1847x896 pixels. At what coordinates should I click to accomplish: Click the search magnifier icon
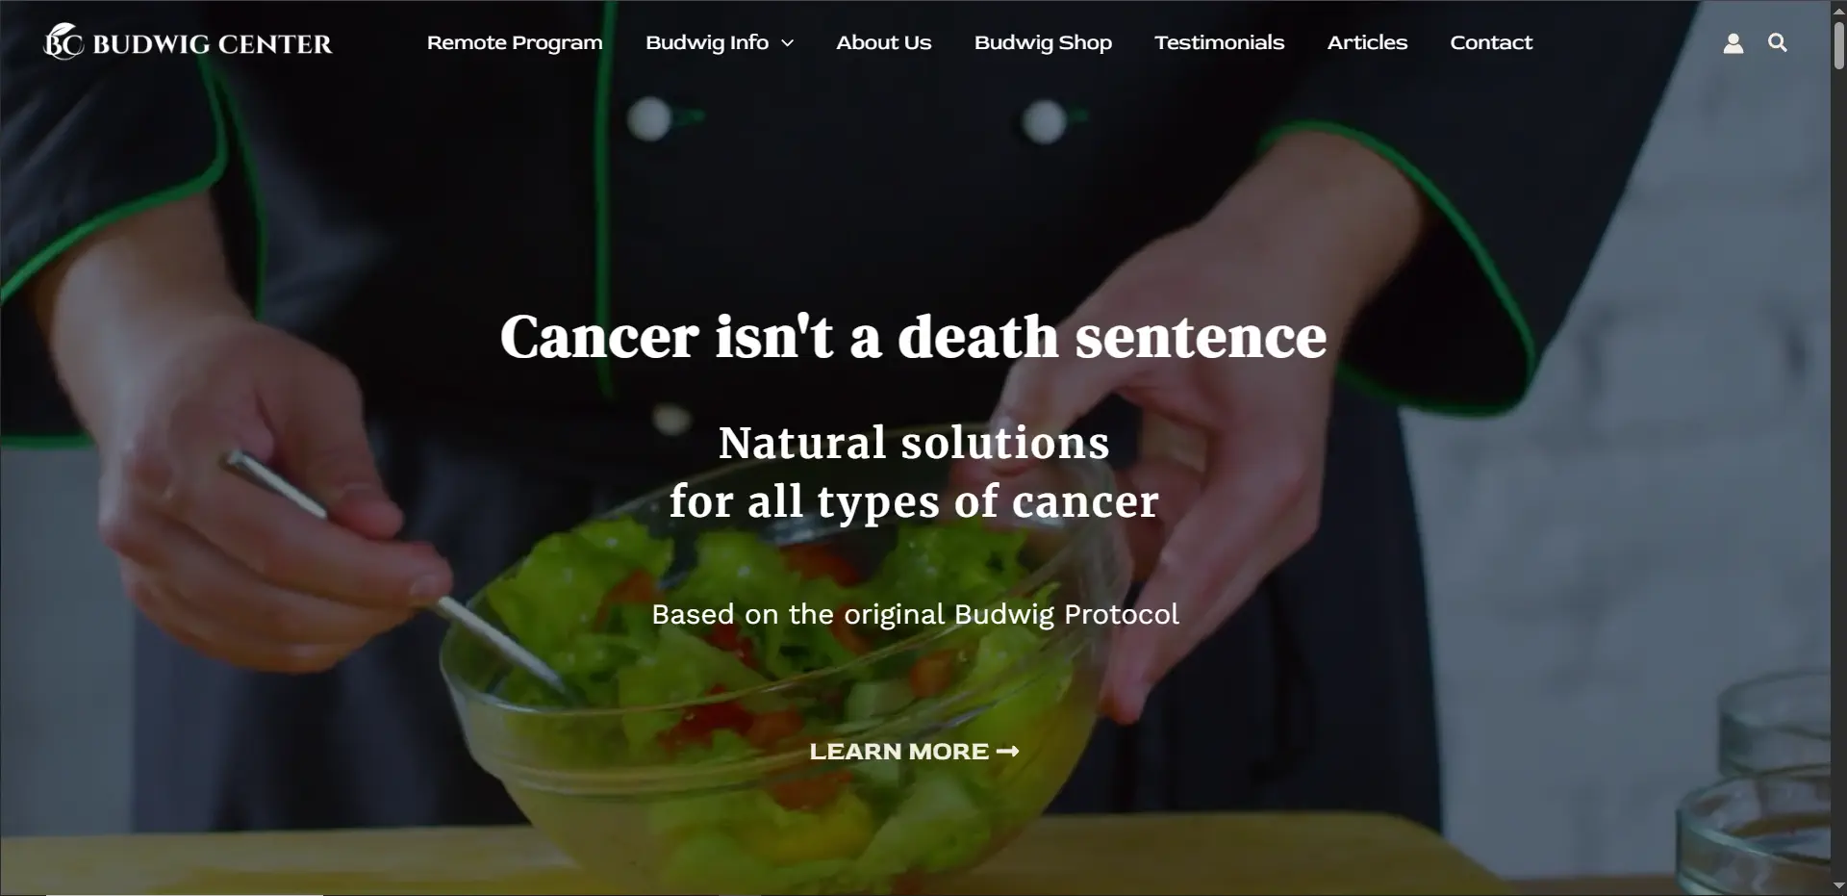point(1777,42)
